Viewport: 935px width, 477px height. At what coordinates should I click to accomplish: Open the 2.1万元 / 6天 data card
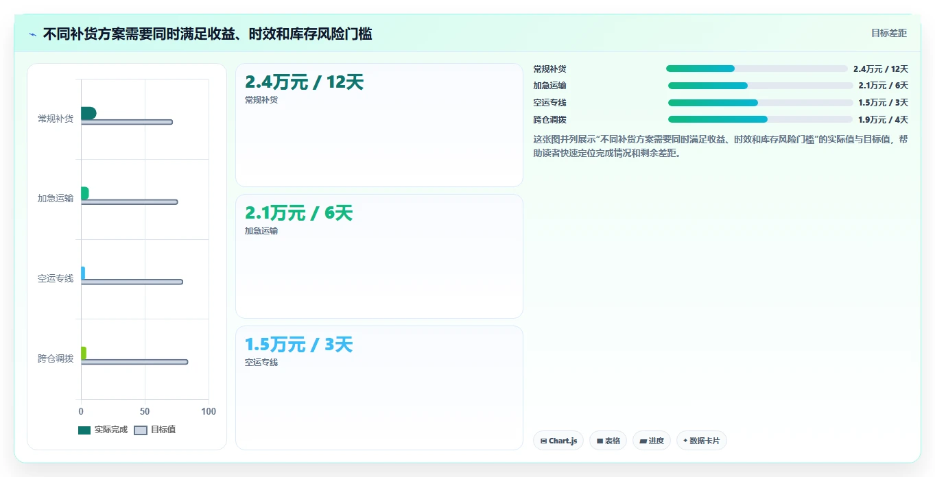[x=379, y=256]
